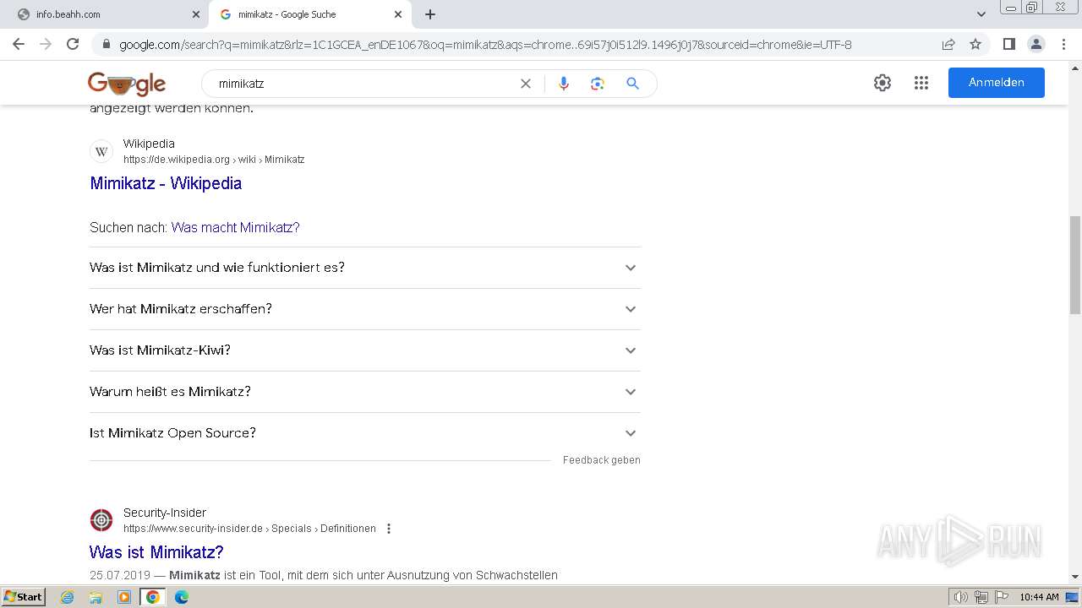Open Windows Media Player from taskbar
The width and height of the screenshot is (1082, 608).
pos(124,597)
